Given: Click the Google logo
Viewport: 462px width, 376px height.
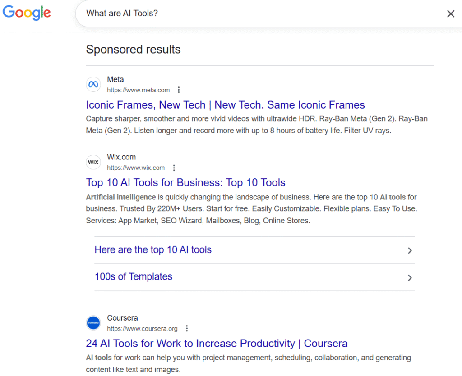Looking at the screenshot, I should 26,13.
